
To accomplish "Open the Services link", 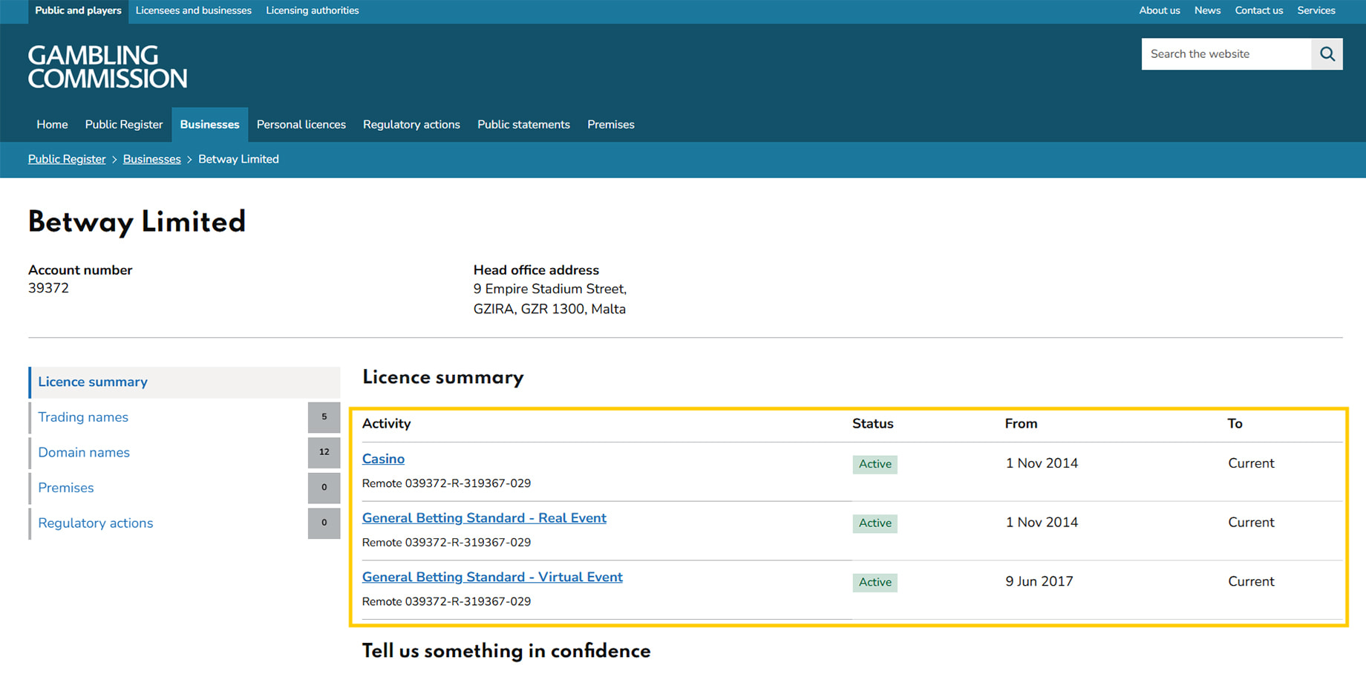I will [x=1316, y=11].
